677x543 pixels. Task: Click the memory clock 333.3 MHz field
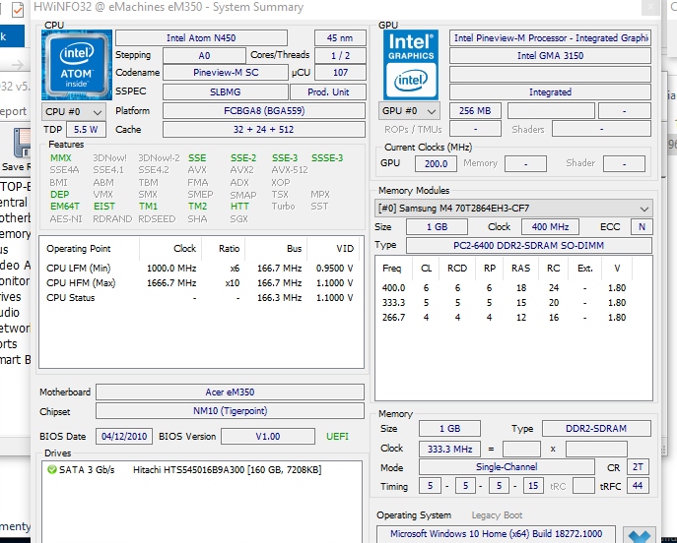point(449,449)
